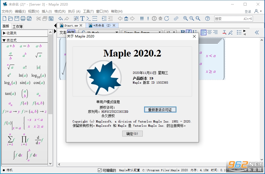Insert the square root expression template
265x174 pixels.
click(x=39, y=55)
